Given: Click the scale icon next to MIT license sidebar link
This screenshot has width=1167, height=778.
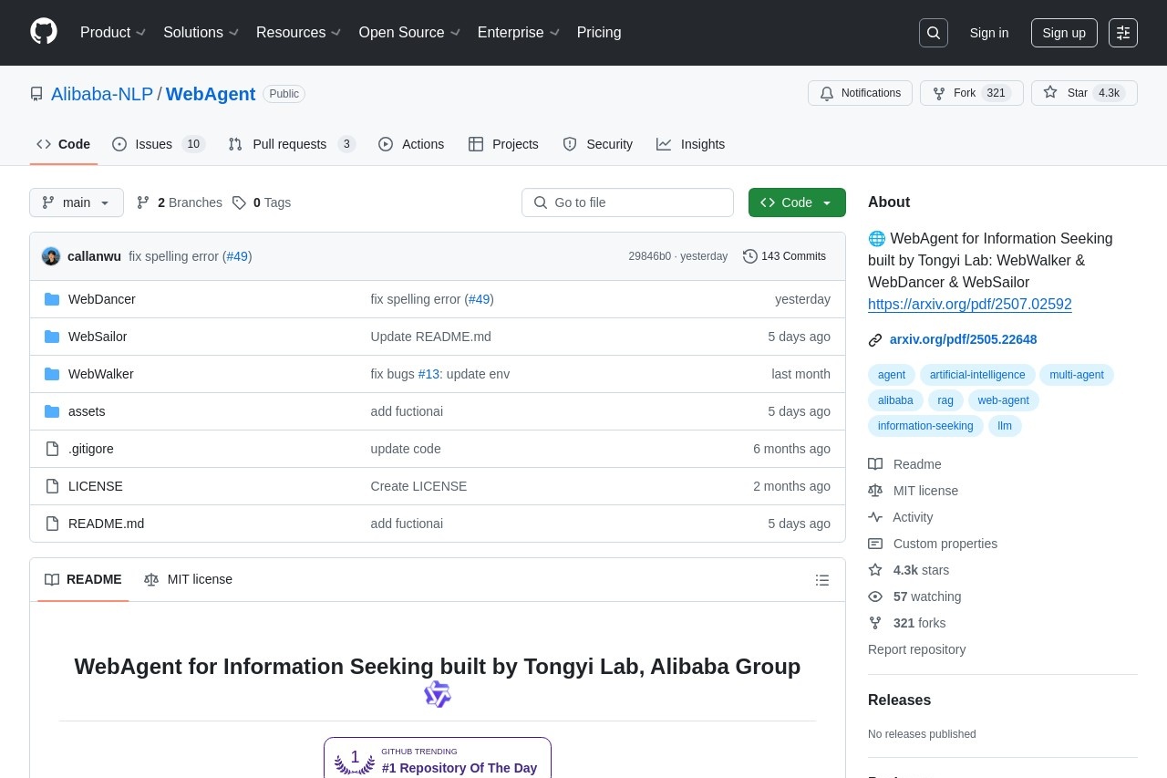Looking at the screenshot, I should [875, 491].
